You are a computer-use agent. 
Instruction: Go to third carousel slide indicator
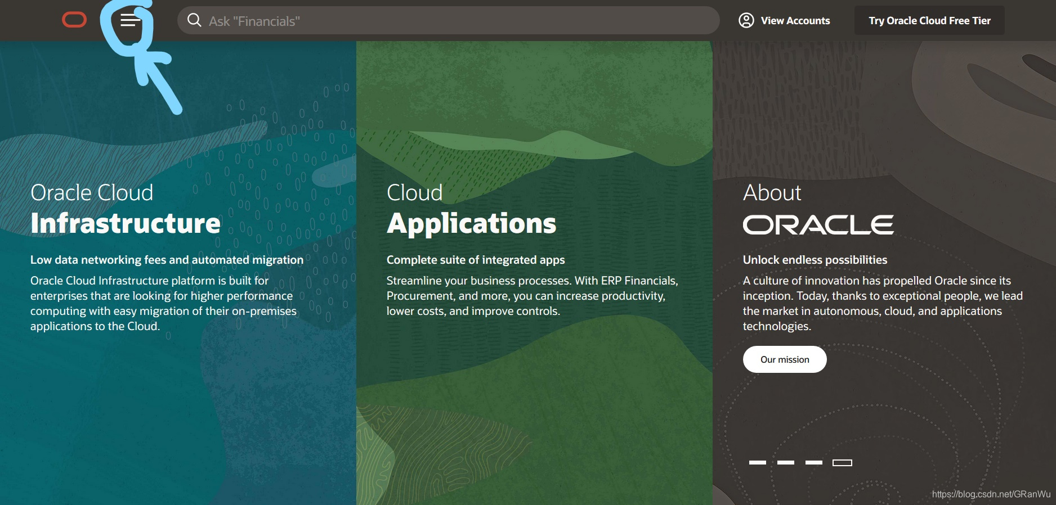click(814, 462)
